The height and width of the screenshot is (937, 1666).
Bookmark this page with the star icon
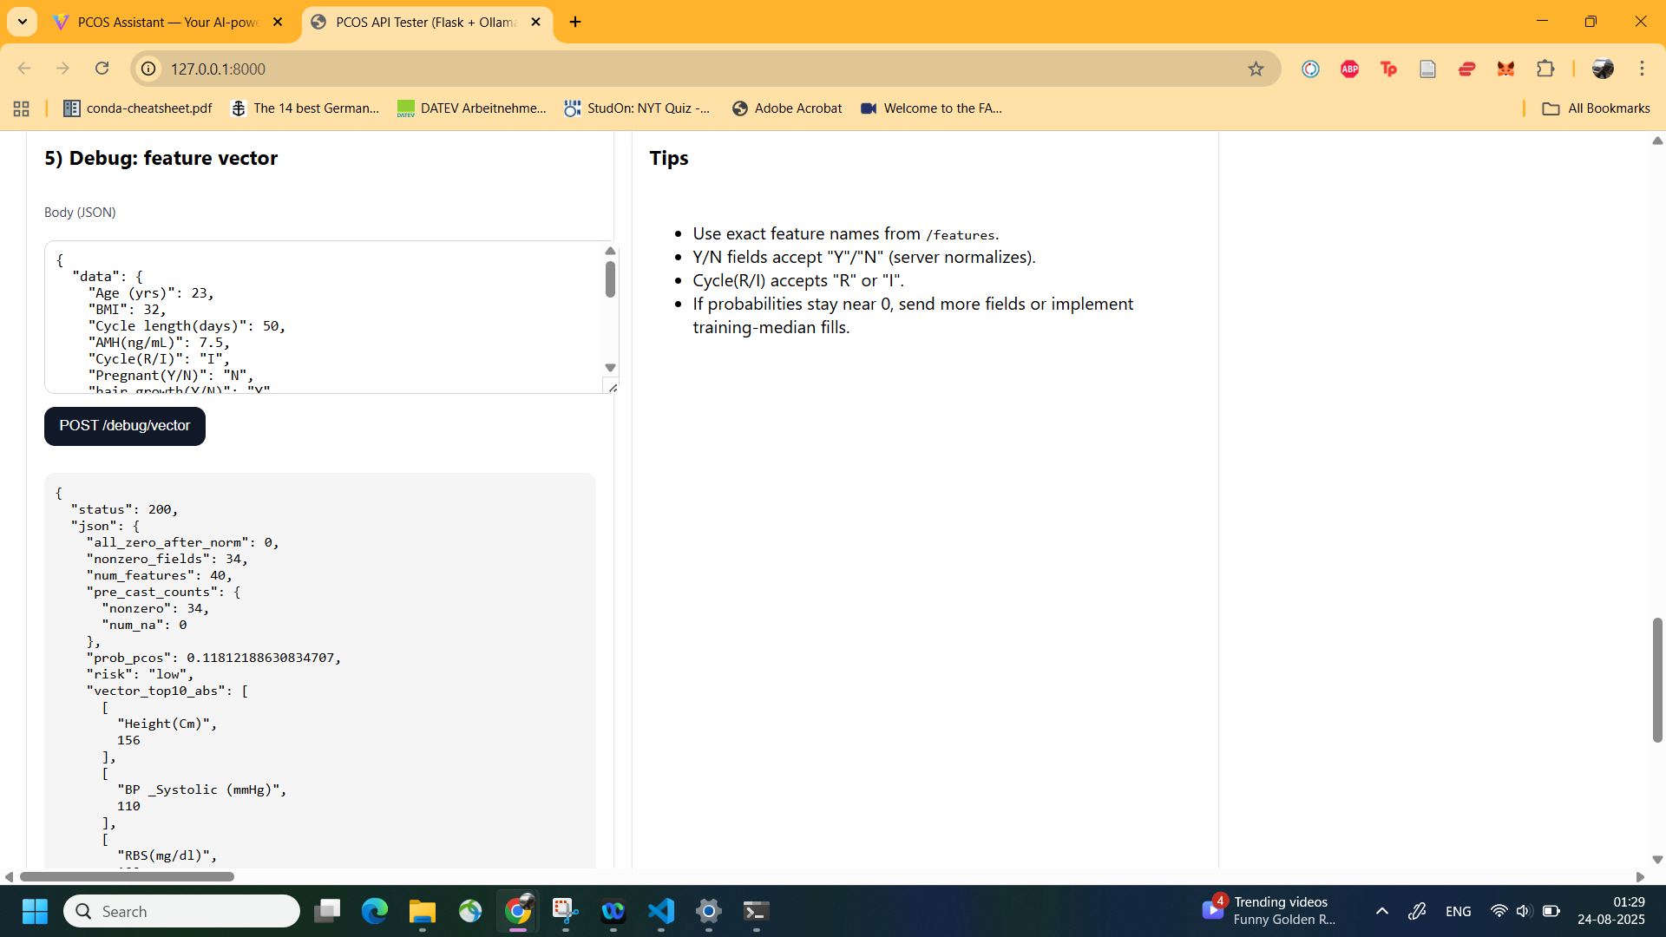(1256, 69)
